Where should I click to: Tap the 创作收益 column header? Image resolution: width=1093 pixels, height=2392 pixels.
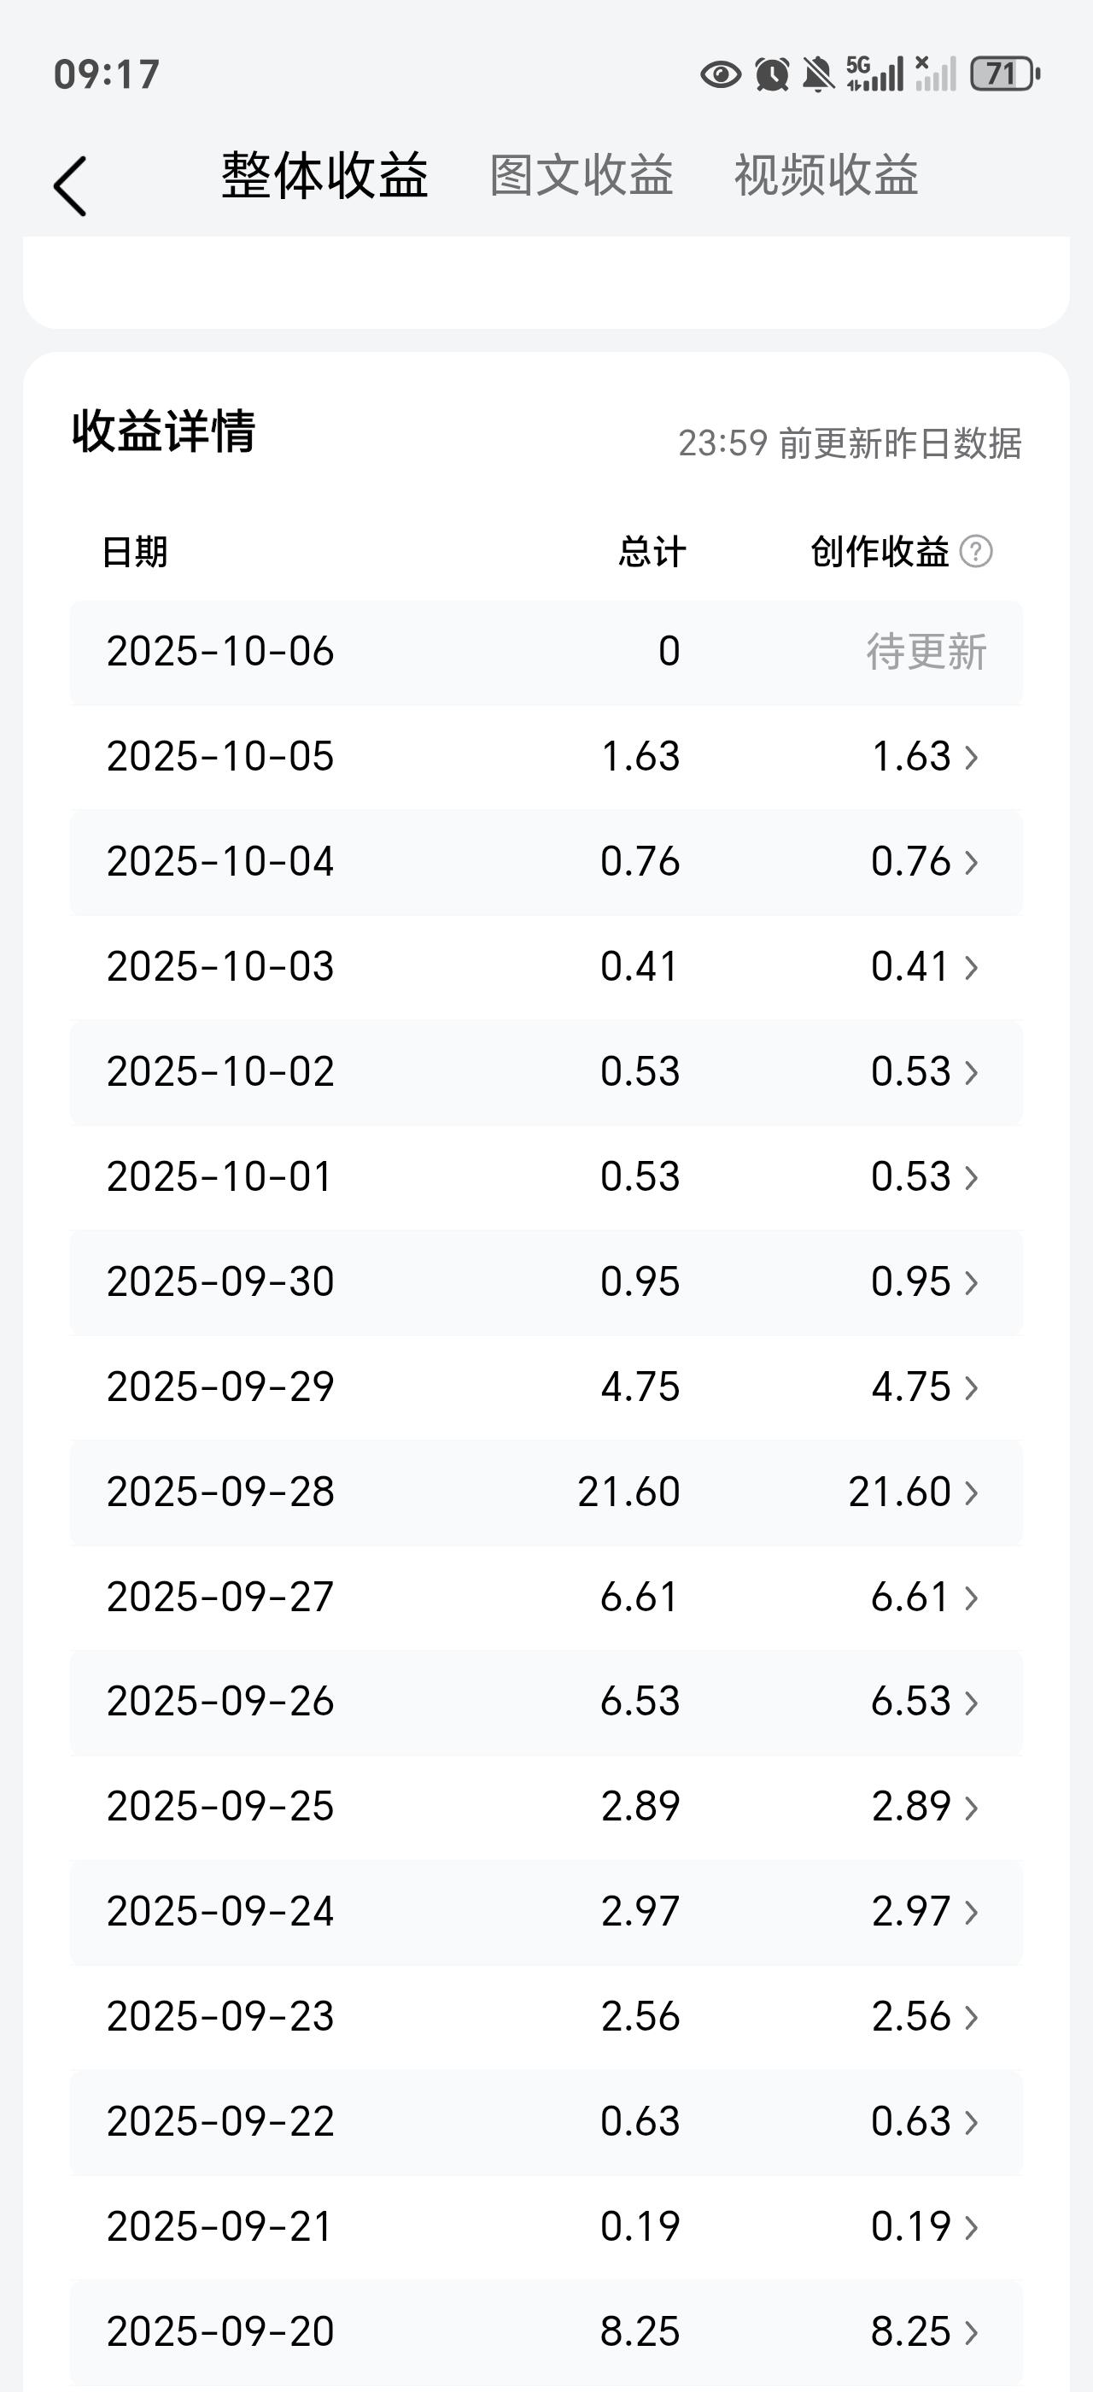(x=879, y=552)
